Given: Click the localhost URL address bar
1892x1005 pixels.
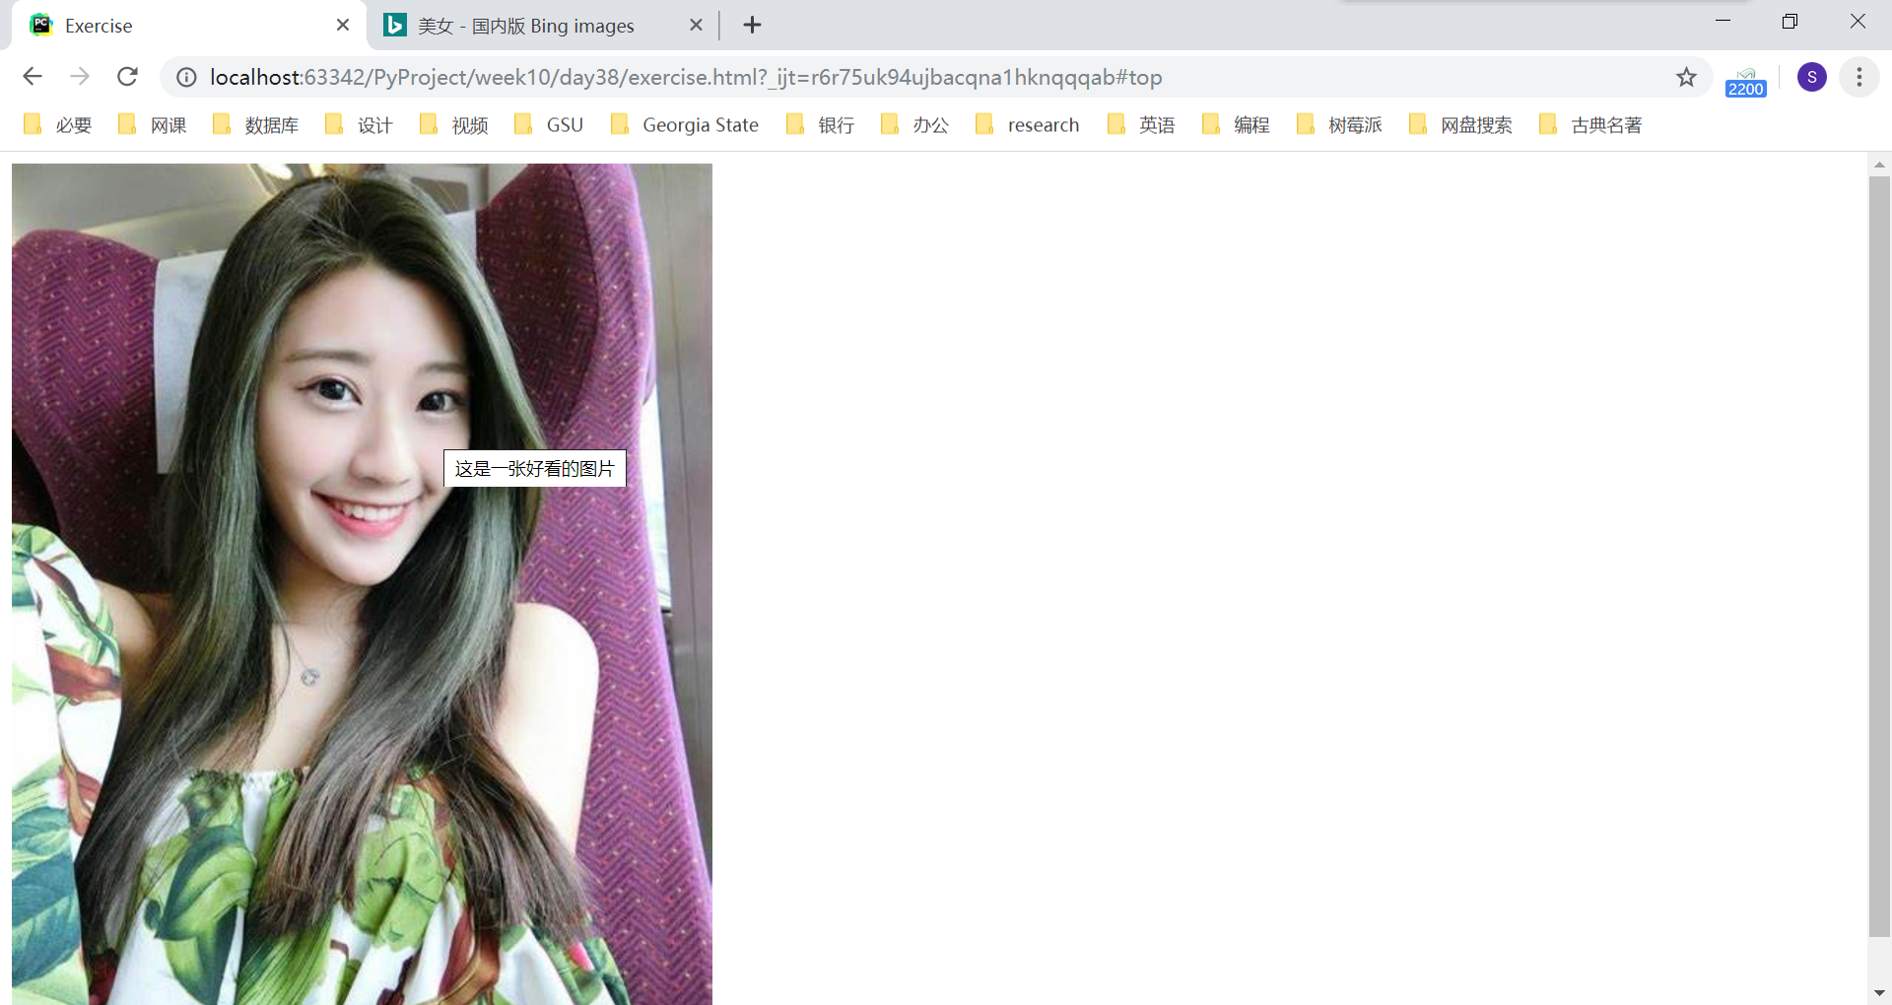Looking at the screenshot, I should pos(887,77).
